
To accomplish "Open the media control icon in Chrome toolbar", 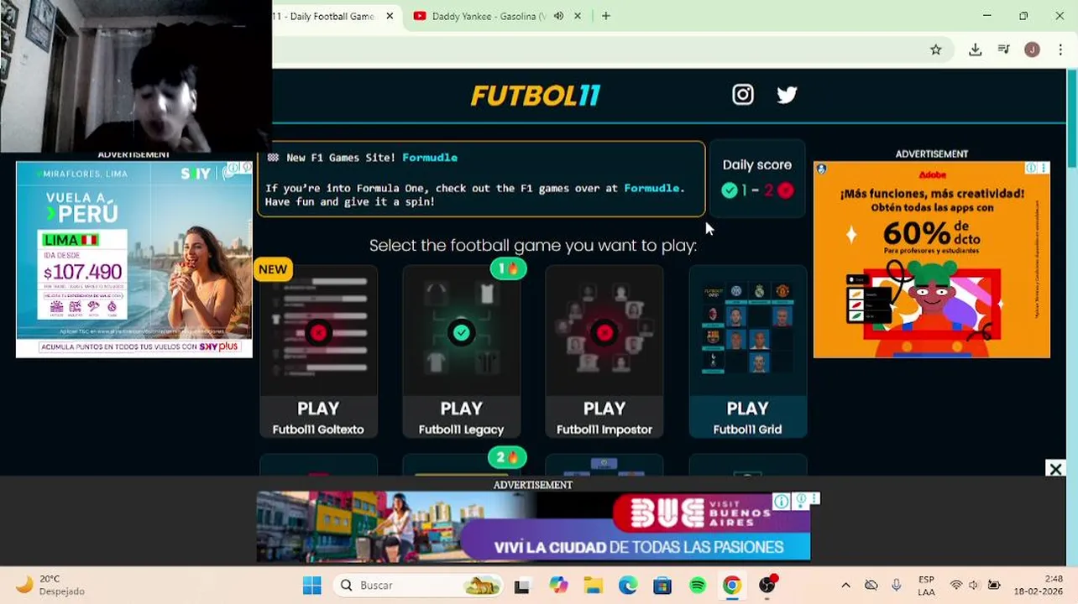I will [1003, 49].
